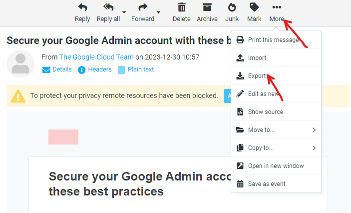Expand the Forward options dropdown arrow
The width and height of the screenshot is (351, 213).
point(158,12)
